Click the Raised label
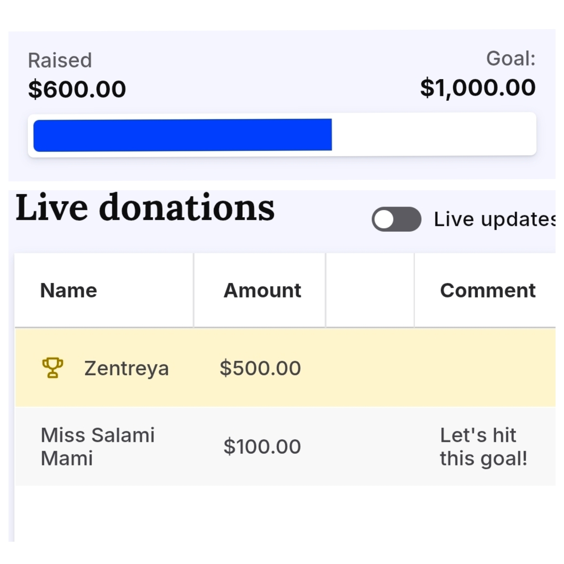 tap(60, 61)
